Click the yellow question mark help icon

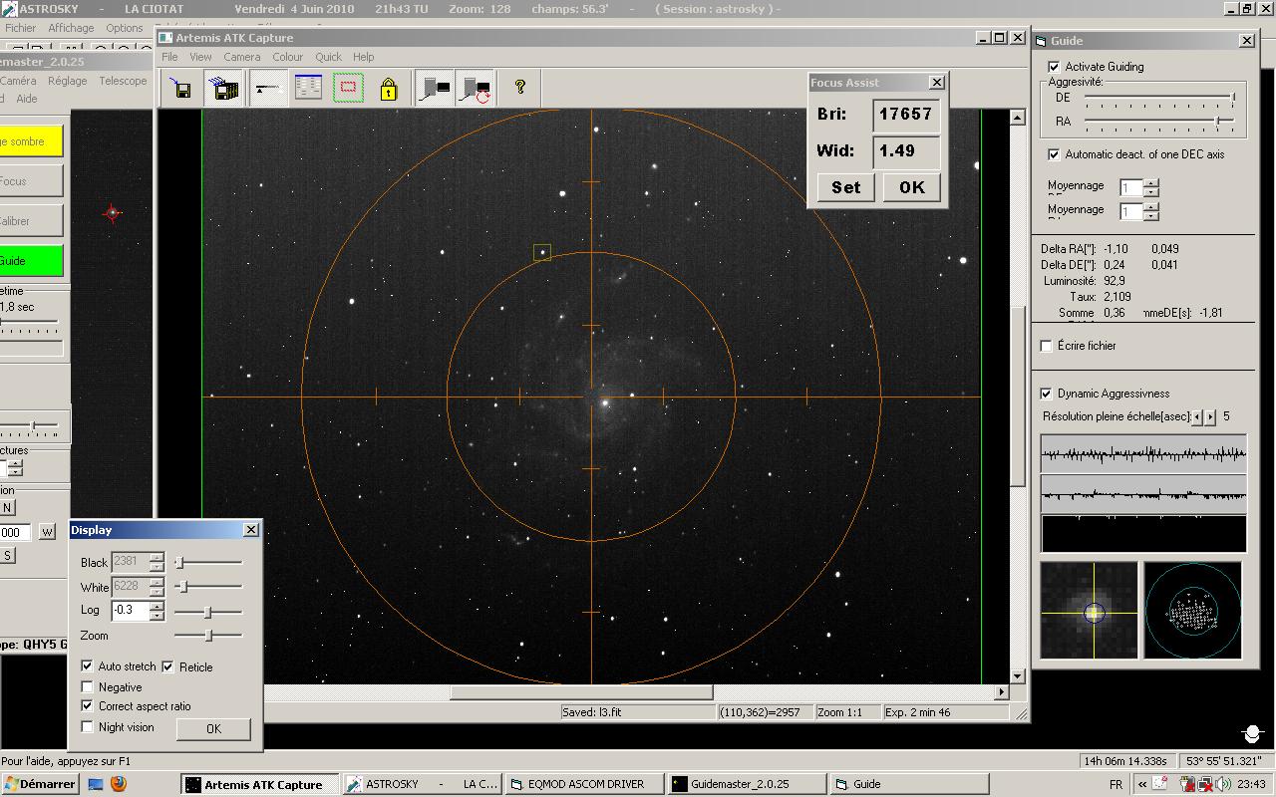(x=519, y=88)
